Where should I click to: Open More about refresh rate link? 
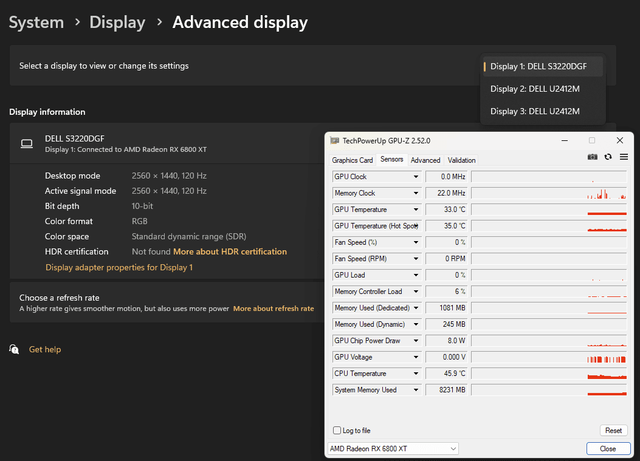pos(274,309)
